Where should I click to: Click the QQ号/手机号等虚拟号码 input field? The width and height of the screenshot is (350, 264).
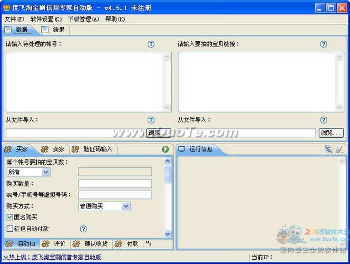(115, 195)
